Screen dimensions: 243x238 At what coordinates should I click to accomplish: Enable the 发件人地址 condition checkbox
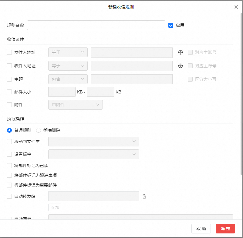(9, 52)
